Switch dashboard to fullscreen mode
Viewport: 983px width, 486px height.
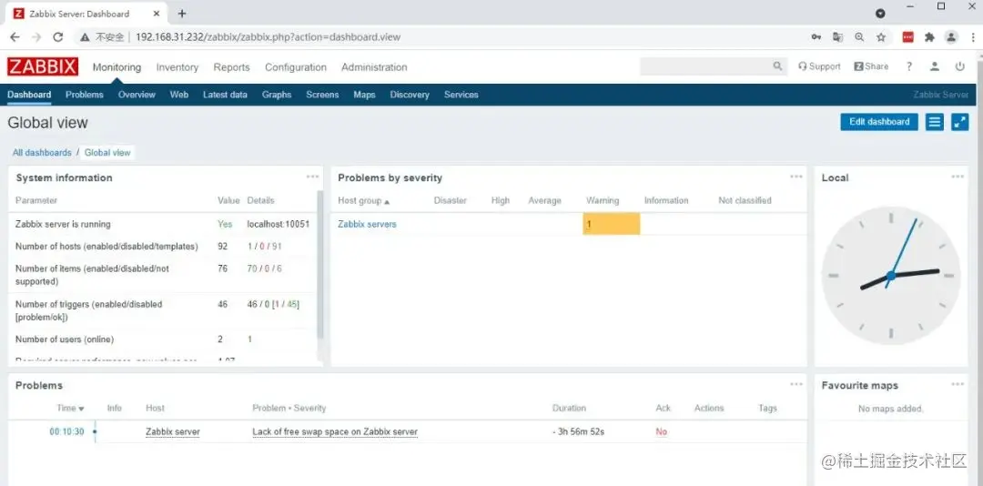[960, 122]
